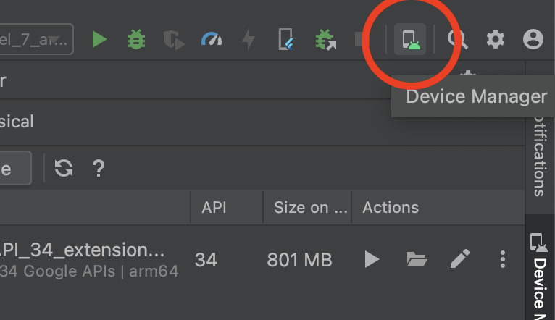Edit the API 34 device with pencil
The width and height of the screenshot is (555, 320).
[460, 259]
